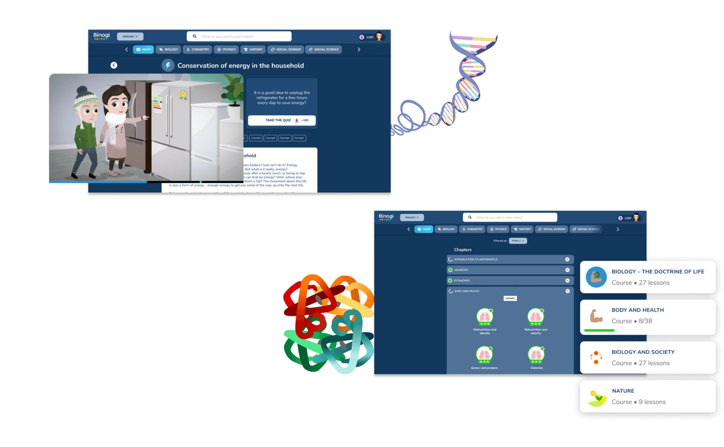Expand the Body and Health chapter section
Image resolution: width=724 pixels, height=447 pixels.
click(x=567, y=291)
